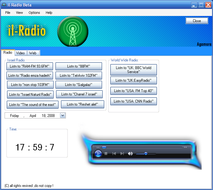This screenshot has height=190, width=213.
Task: Click the volume slider handle
Action: point(146,153)
